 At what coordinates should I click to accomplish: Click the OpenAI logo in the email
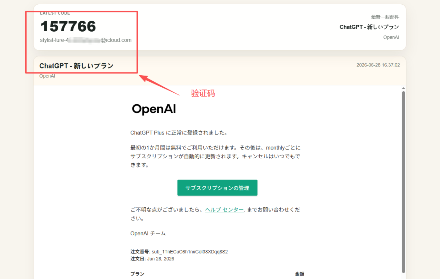(154, 109)
